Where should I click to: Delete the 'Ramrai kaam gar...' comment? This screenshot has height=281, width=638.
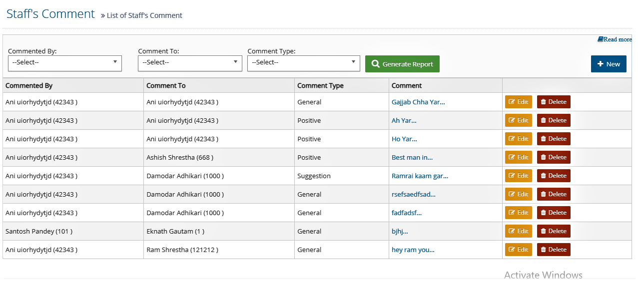tap(554, 176)
